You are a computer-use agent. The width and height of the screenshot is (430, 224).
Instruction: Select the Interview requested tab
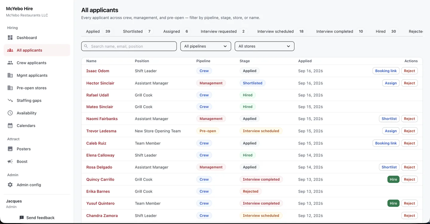pos(224,31)
